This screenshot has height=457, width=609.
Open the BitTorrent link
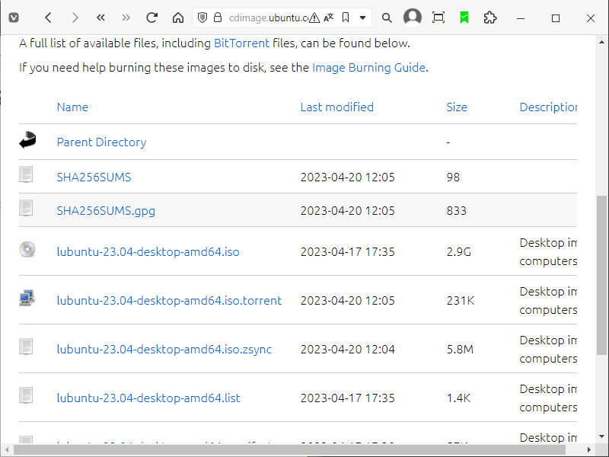click(241, 43)
